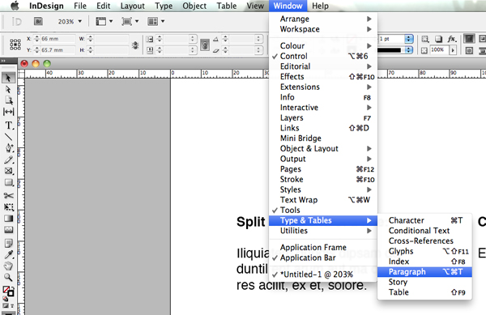Select the Type tool

coord(8,126)
